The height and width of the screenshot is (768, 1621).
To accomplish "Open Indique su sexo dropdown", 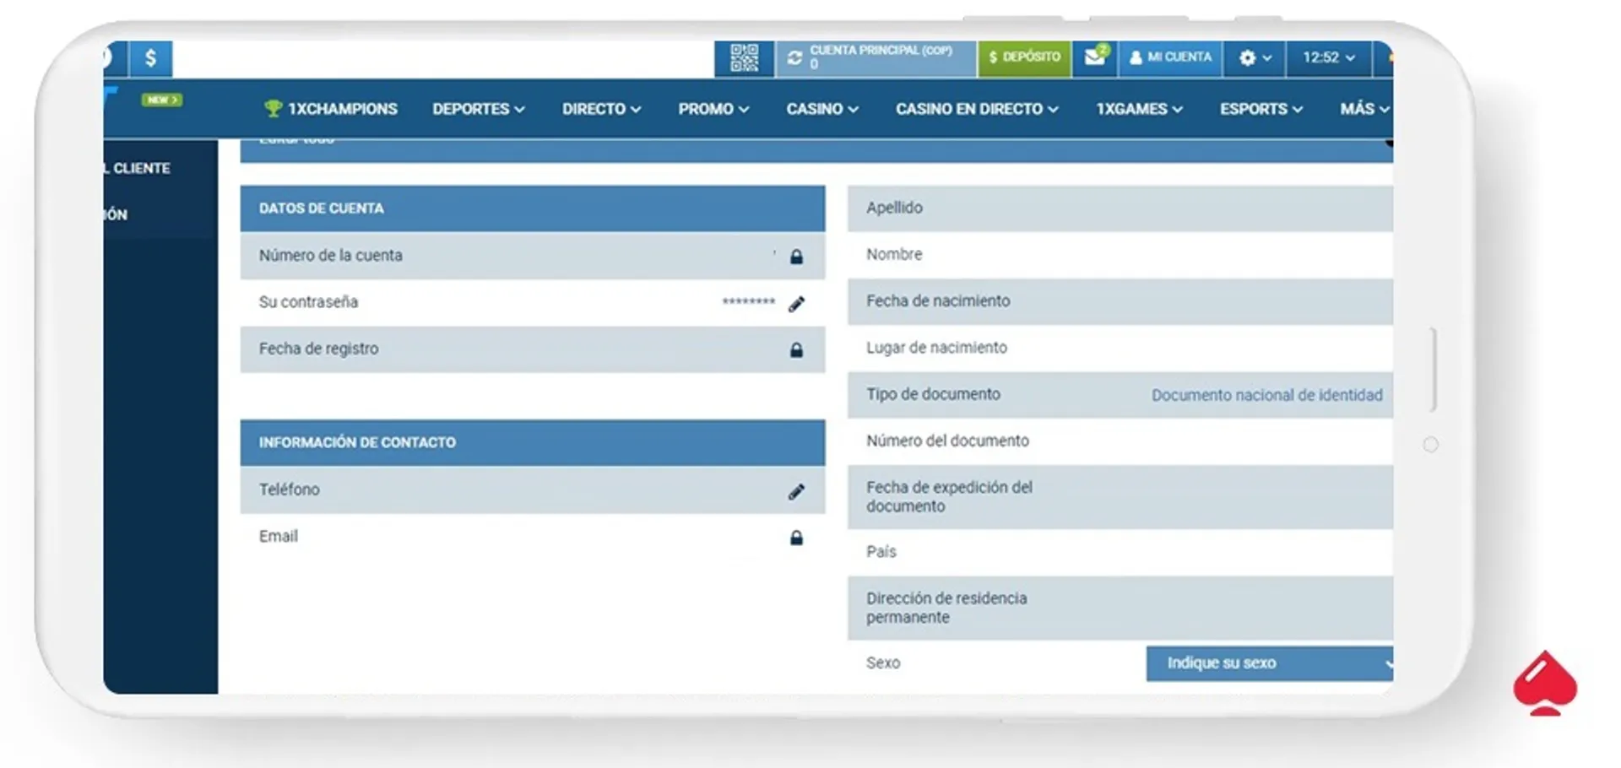I will pos(1270,663).
